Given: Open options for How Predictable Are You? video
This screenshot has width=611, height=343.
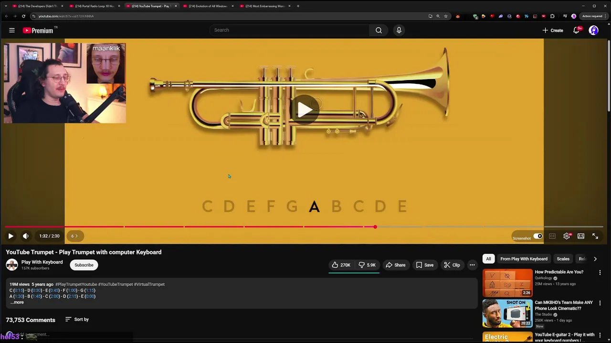Looking at the screenshot, I should click(600, 272).
